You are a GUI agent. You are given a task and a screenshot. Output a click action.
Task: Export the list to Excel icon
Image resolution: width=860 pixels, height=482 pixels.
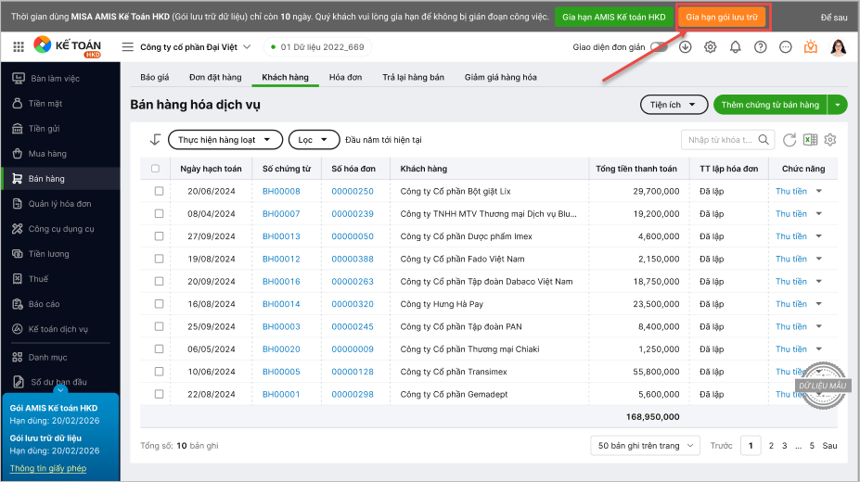tap(810, 140)
